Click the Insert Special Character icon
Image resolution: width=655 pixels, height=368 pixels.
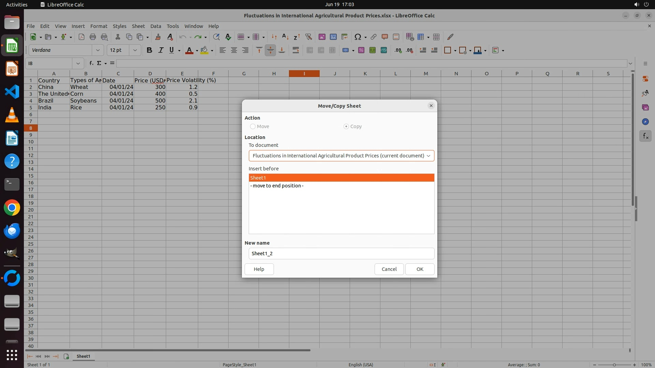tap(358, 37)
